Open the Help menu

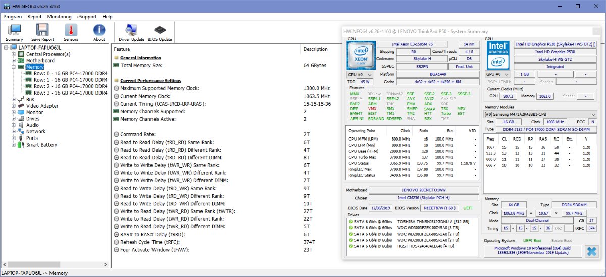tap(107, 17)
